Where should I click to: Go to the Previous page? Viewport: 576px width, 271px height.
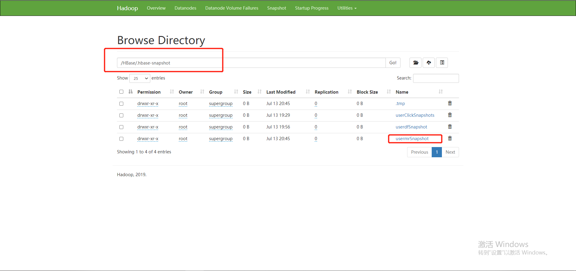click(x=419, y=152)
